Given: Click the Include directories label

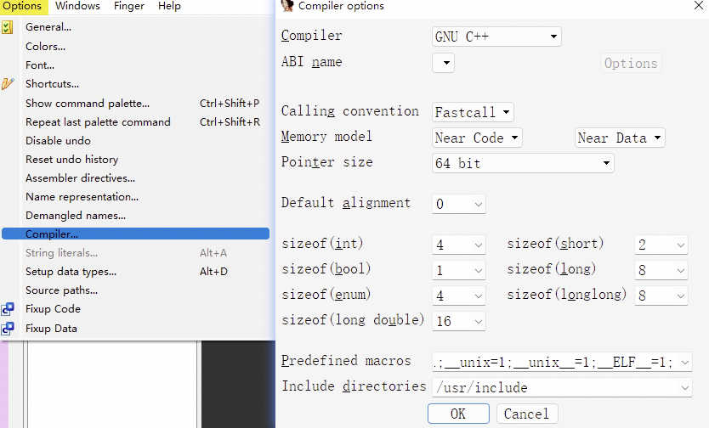Looking at the screenshot, I should pos(354,386).
